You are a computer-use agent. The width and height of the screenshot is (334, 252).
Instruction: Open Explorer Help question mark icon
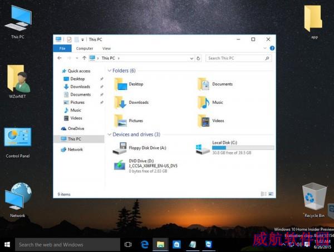click(272, 48)
